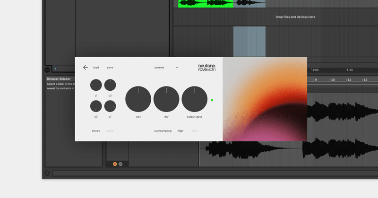This screenshot has width=378, height=198.
Task: Click the neutone rave.violin logo
Action: tap(207, 68)
